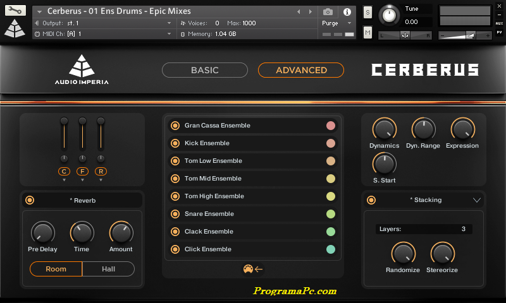The width and height of the screenshot is (506, 303).
Task: Go to next instrument preset arrow
Action: (x=311, y=12)
